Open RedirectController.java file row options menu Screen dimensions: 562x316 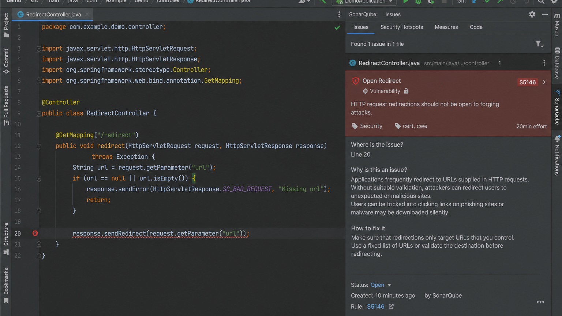point(544,63)
